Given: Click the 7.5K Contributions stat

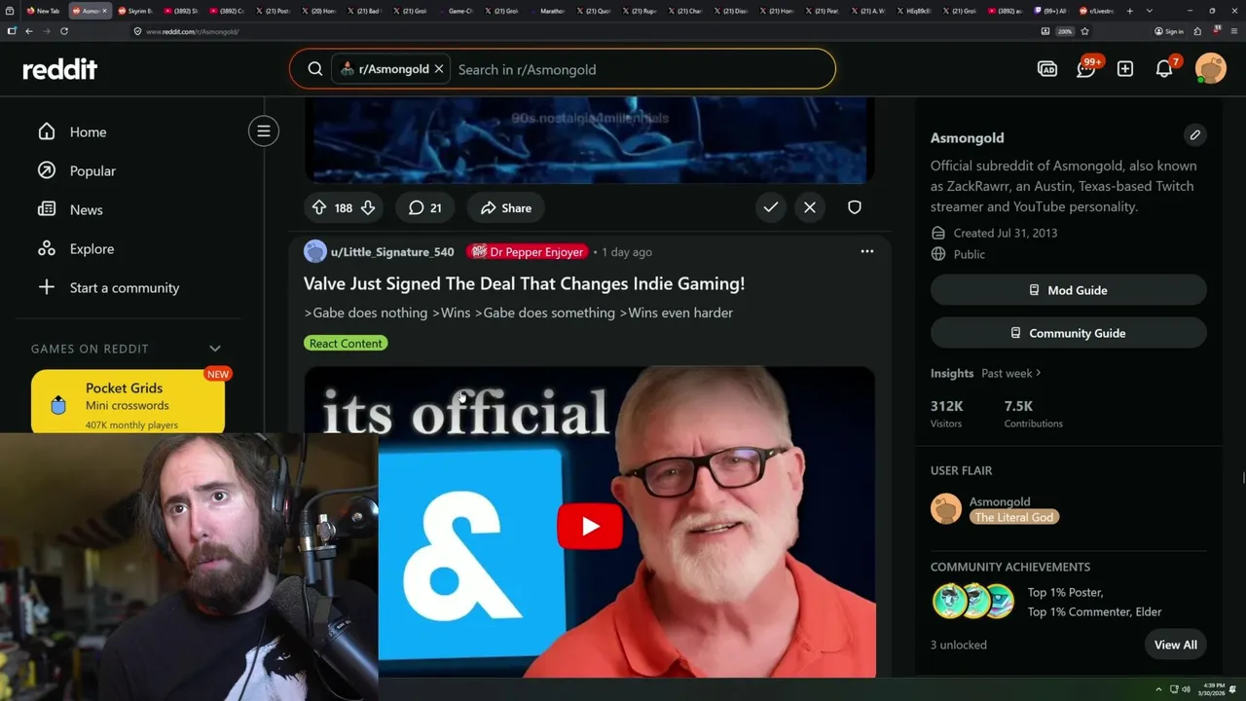Looking at the screenshot, I should [x=1033, y=413].
